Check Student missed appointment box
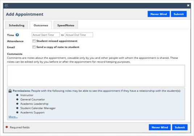Viewport: 194px width, 136px height. pyautogui.click(x=34, y=41)
